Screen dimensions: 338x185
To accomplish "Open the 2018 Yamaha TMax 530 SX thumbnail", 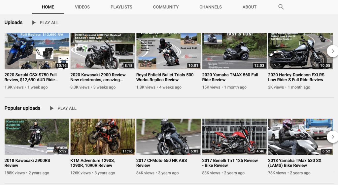I will [300, 137].
